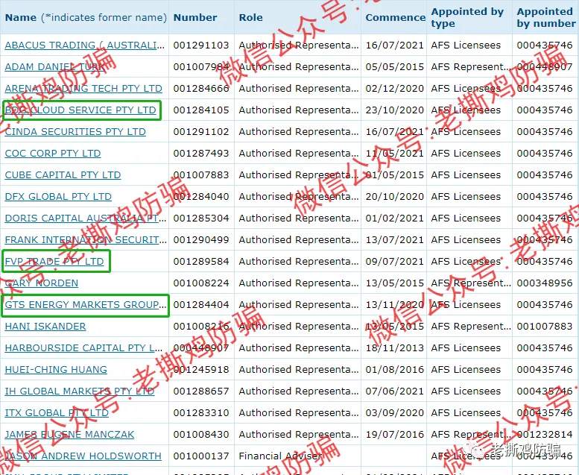579x475 pixels.
Task: Select number cell 001285304
Action: point(201,218)
